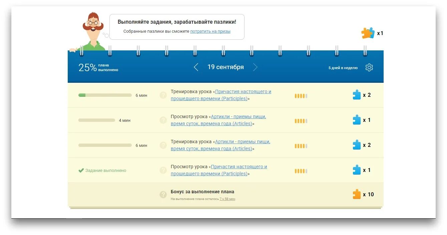447x235 pixels.
Task: Click heading 'Выполняйте задания, зарабатывайте пазлы!'
Action: point(177,22)
